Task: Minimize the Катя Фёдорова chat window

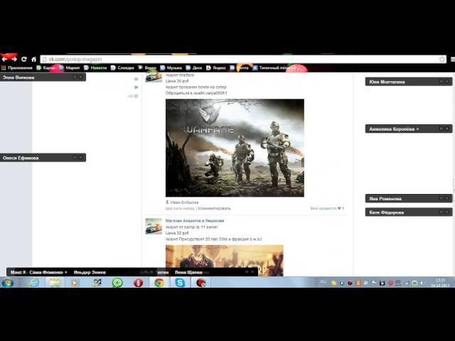Action: point(441,212)
